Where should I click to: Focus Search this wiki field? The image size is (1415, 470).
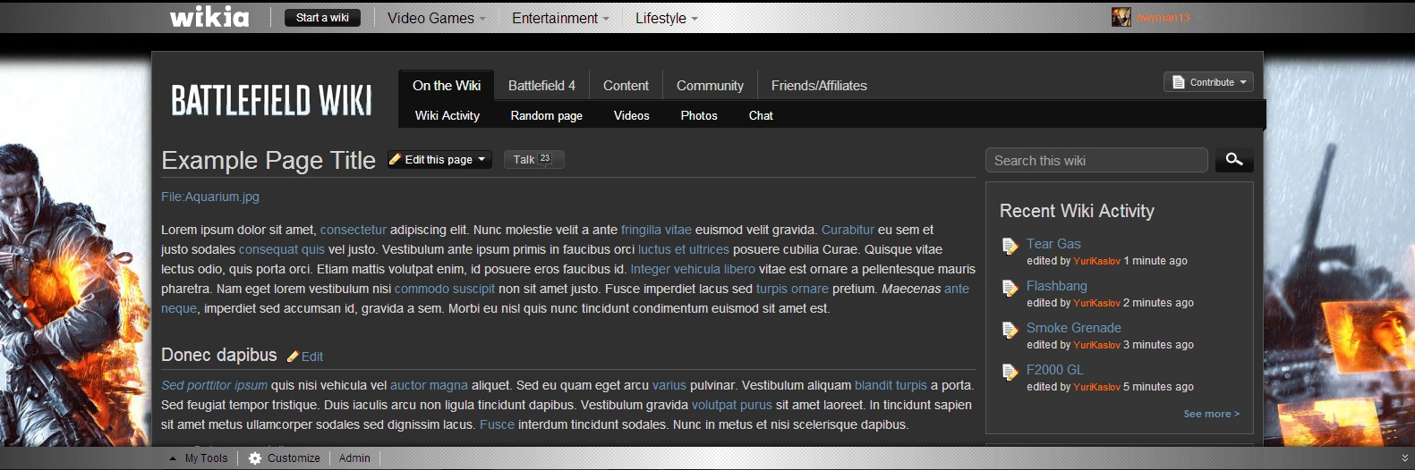click(1096, 160)
